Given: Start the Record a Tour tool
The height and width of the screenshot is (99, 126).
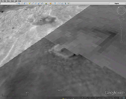Looking at the screenshot, I should point(42,3).
